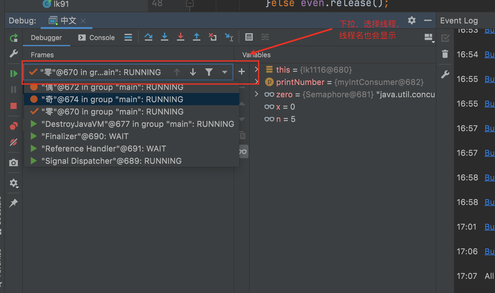
Task: Click Run to Cursor button
Action: point(229,37)
